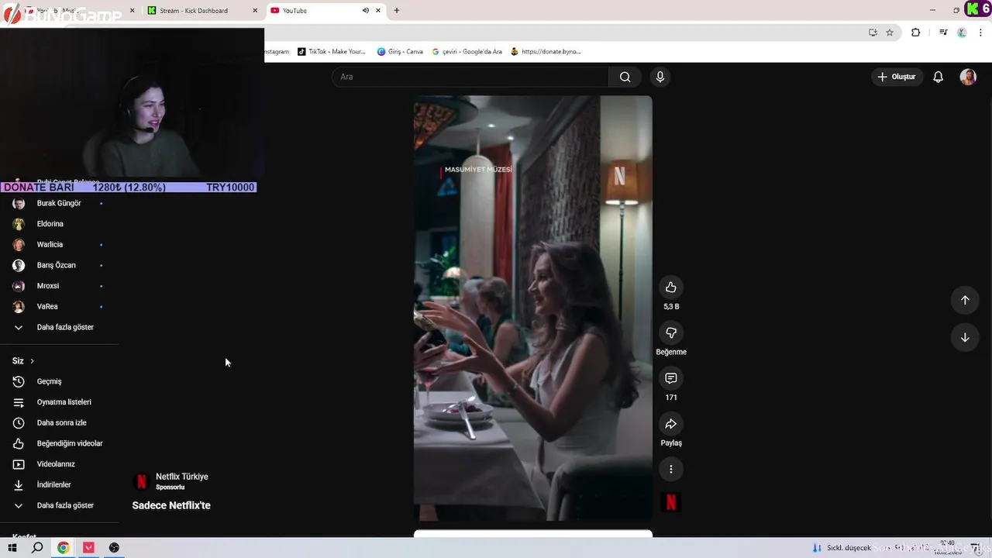Image resolution: width=992 pixels, height=558 pixels.
Task: Click Chrome icon in taskbar
Action: point(63,548)
